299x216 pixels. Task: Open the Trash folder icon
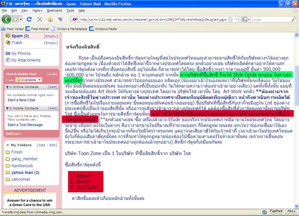8,43
